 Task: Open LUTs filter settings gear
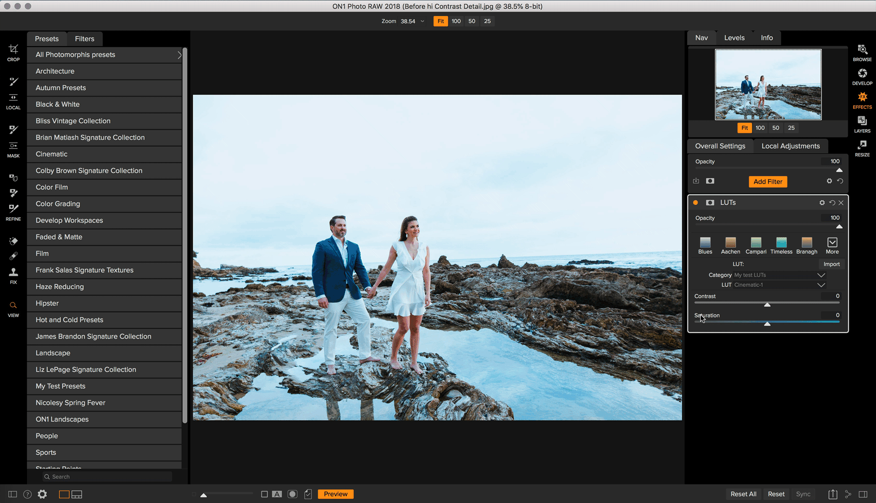(x=822, y=203)
